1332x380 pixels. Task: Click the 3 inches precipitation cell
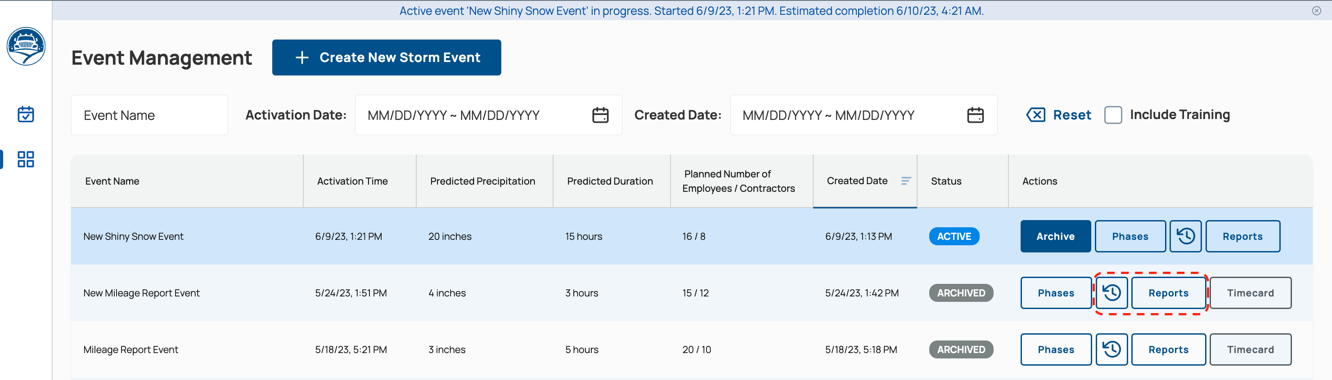[x=447, y=349]
